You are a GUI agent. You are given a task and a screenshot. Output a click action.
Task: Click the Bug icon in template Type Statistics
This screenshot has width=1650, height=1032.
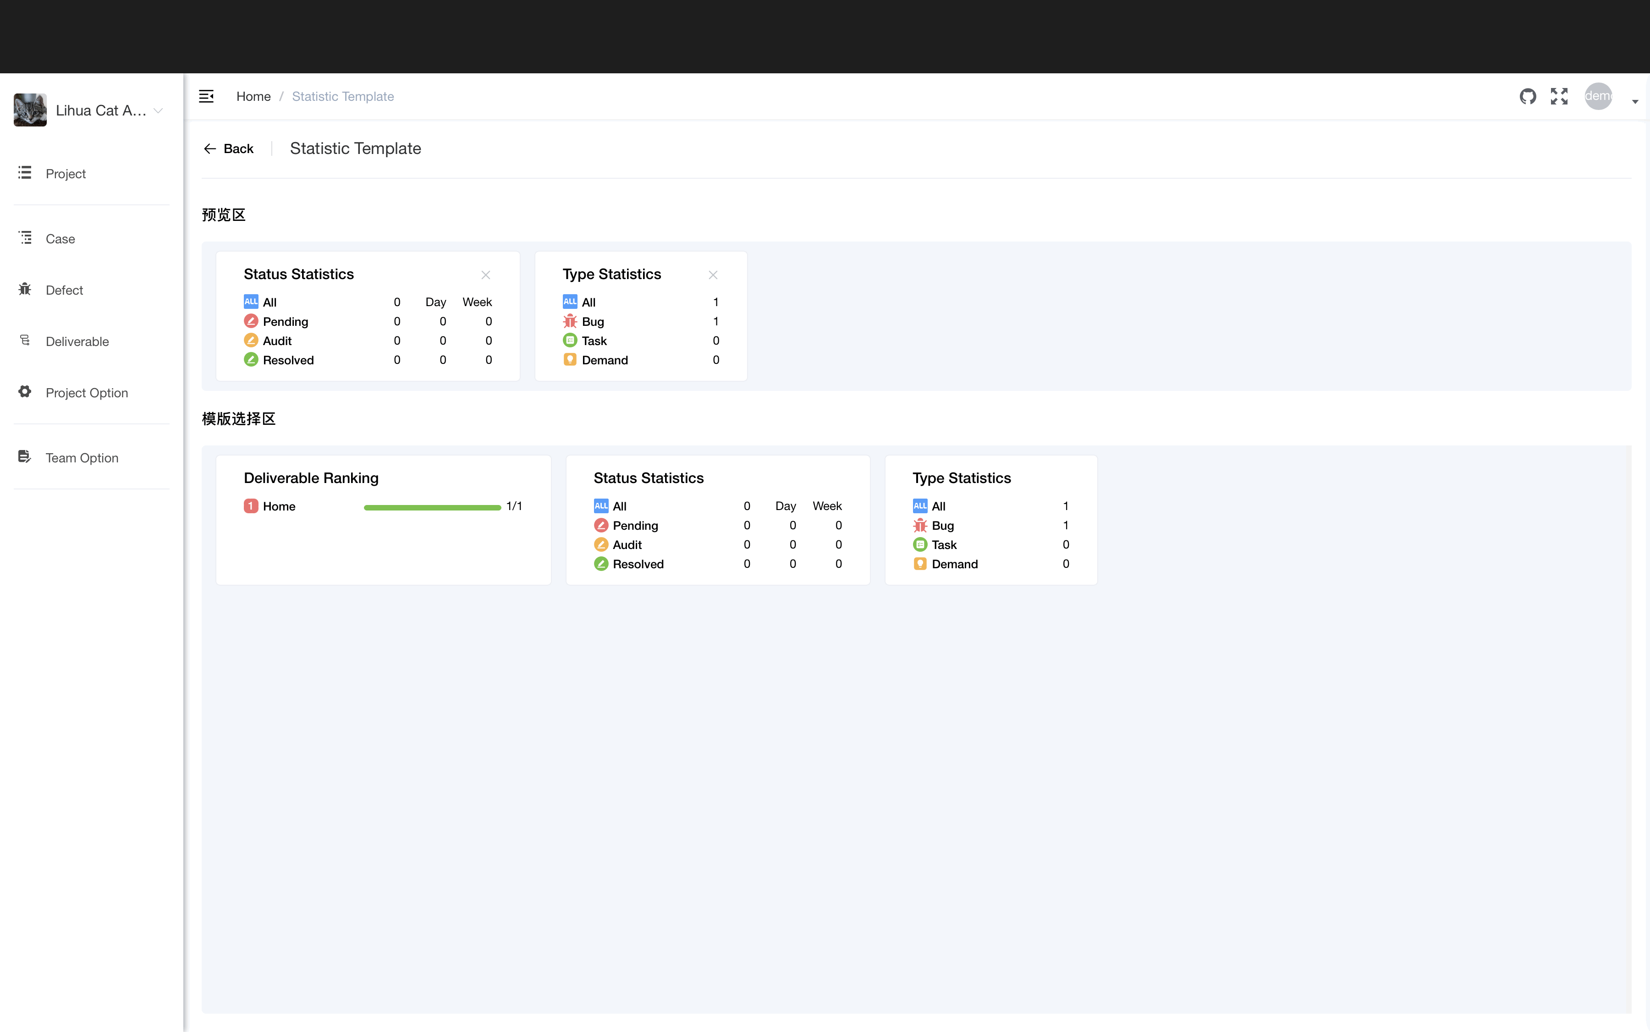coord(920,525)
